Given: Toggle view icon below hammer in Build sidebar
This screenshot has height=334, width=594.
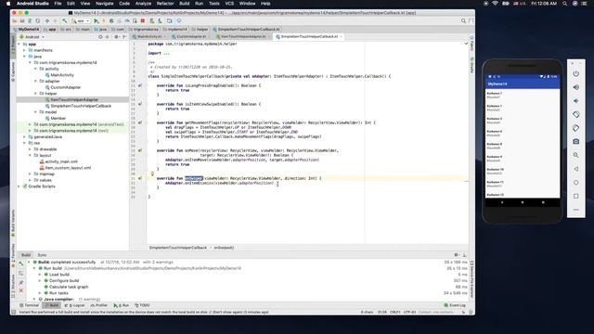Looking at the screenshot, I should (21, 274).
